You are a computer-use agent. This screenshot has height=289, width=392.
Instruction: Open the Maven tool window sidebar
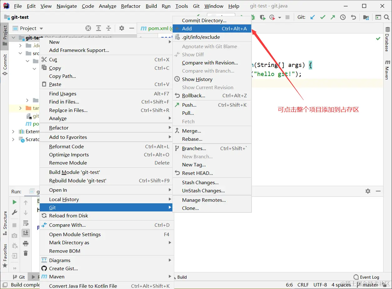point(387,70)
